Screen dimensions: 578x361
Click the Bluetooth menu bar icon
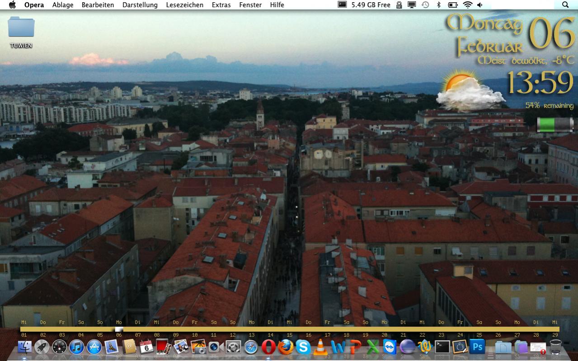[x=438, y=5]
